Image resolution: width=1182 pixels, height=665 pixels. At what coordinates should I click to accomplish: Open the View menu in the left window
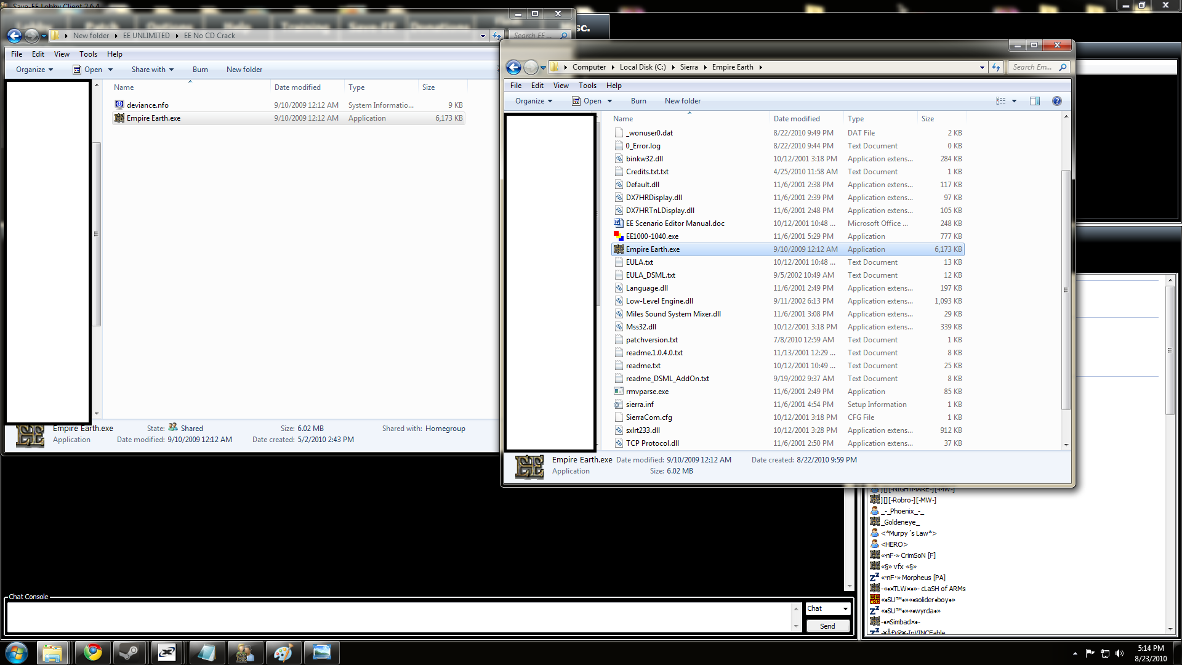click(x=62, y=54)
